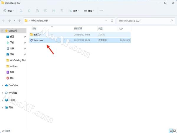Sort by the Name (名称) column
The height and width of the screenshot is (133, 177).
34,28
